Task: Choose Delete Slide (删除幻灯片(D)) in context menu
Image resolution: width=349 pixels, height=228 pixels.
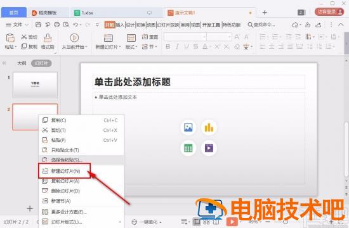Action: (x=81, y=191)
